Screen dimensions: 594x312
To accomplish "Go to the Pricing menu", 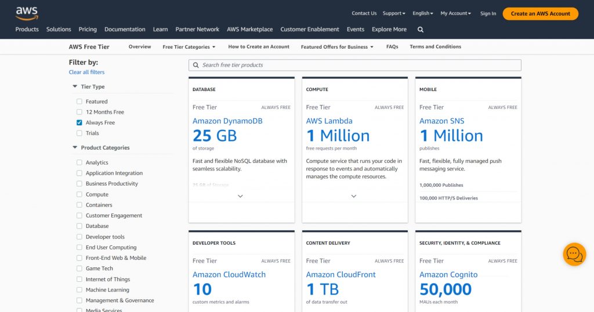I will [88, 29].
